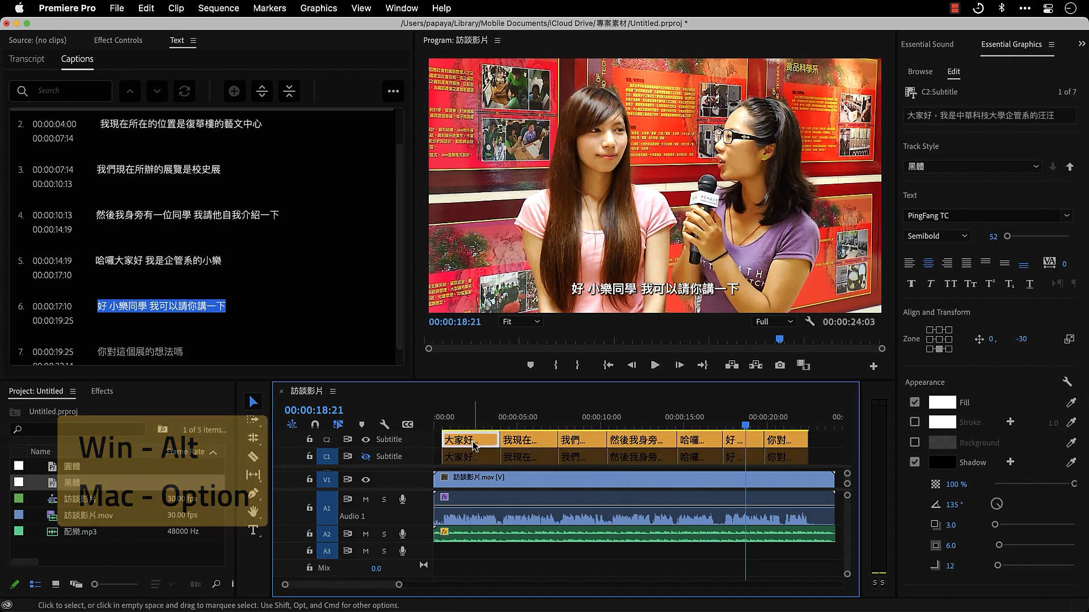Click Export Frame camera icon

[x=780, y=365]
